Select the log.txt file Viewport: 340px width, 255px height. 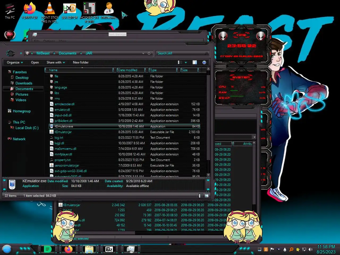tap(59, 138)
